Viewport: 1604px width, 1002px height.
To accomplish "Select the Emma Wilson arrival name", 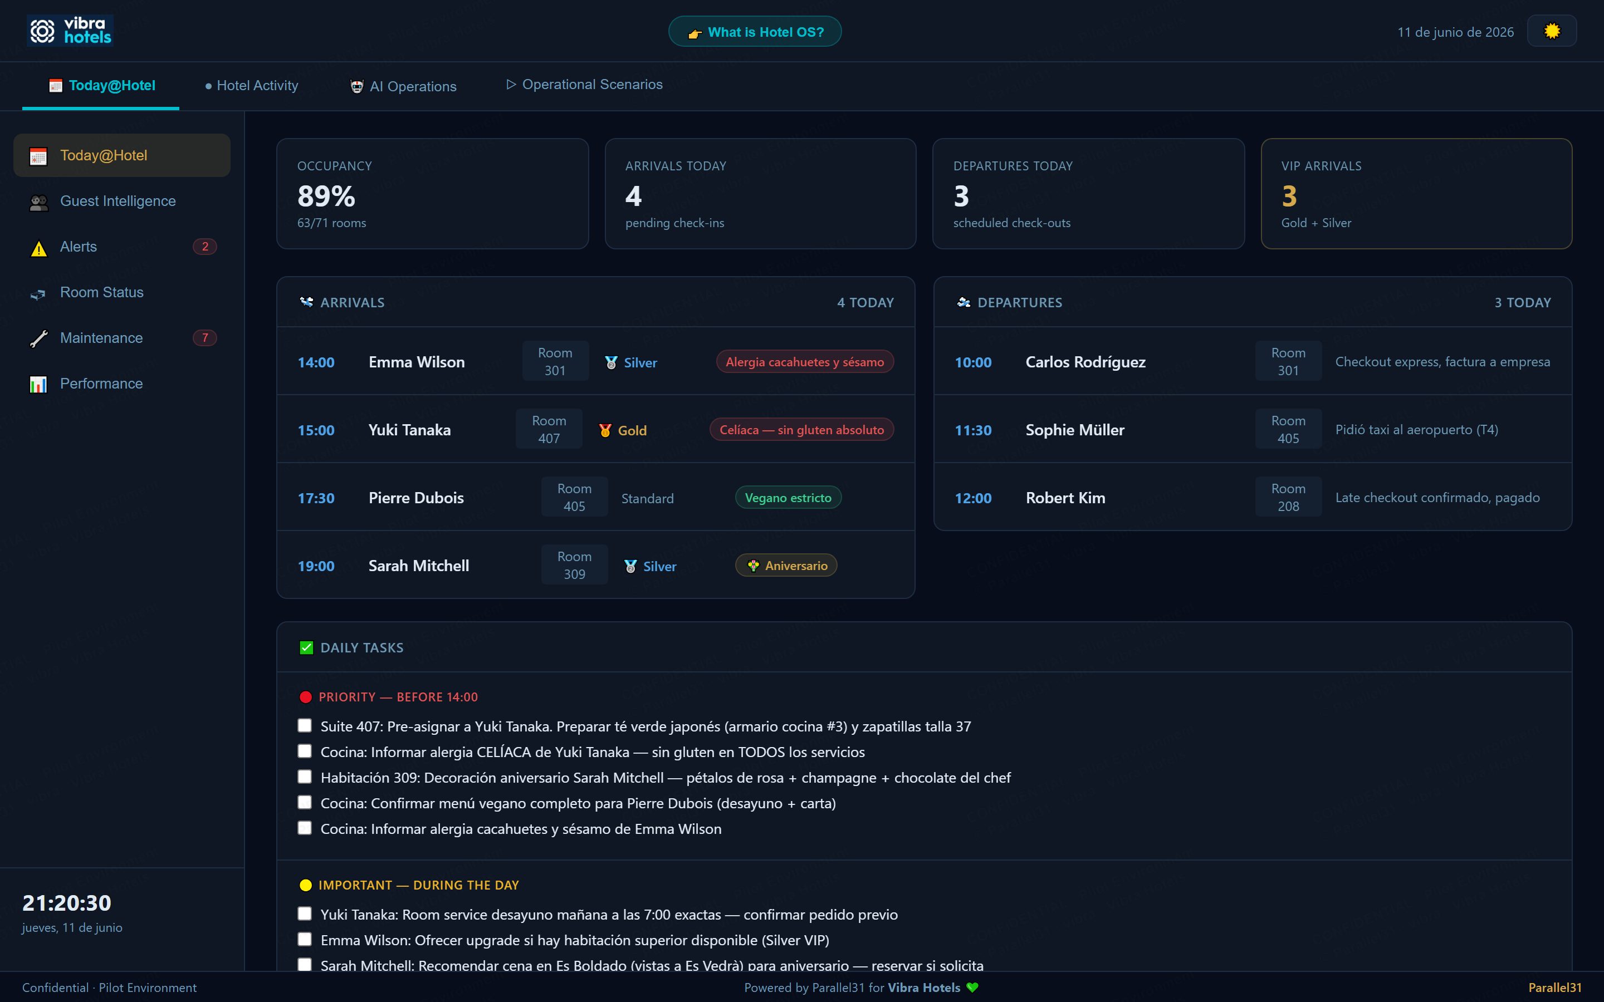I will click(417, 362).
